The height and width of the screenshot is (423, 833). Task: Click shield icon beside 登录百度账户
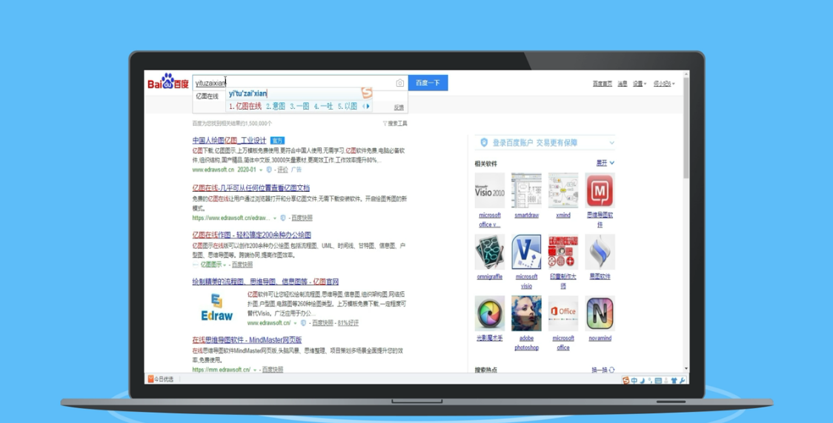click(483, 142)
